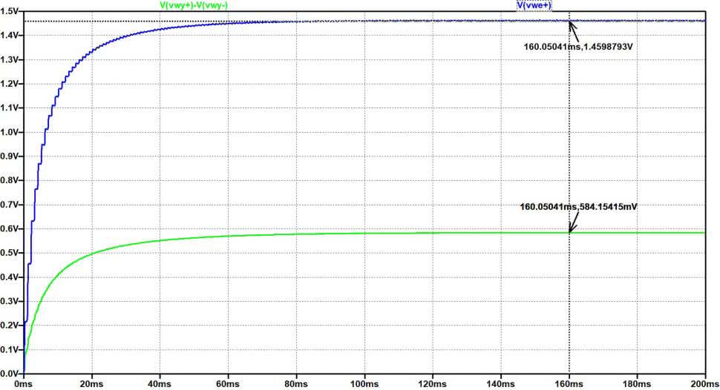Viewport: 720px width, 390px height.
Task: Click the 1.2V tick label on the Y axis
Action: 10,83
